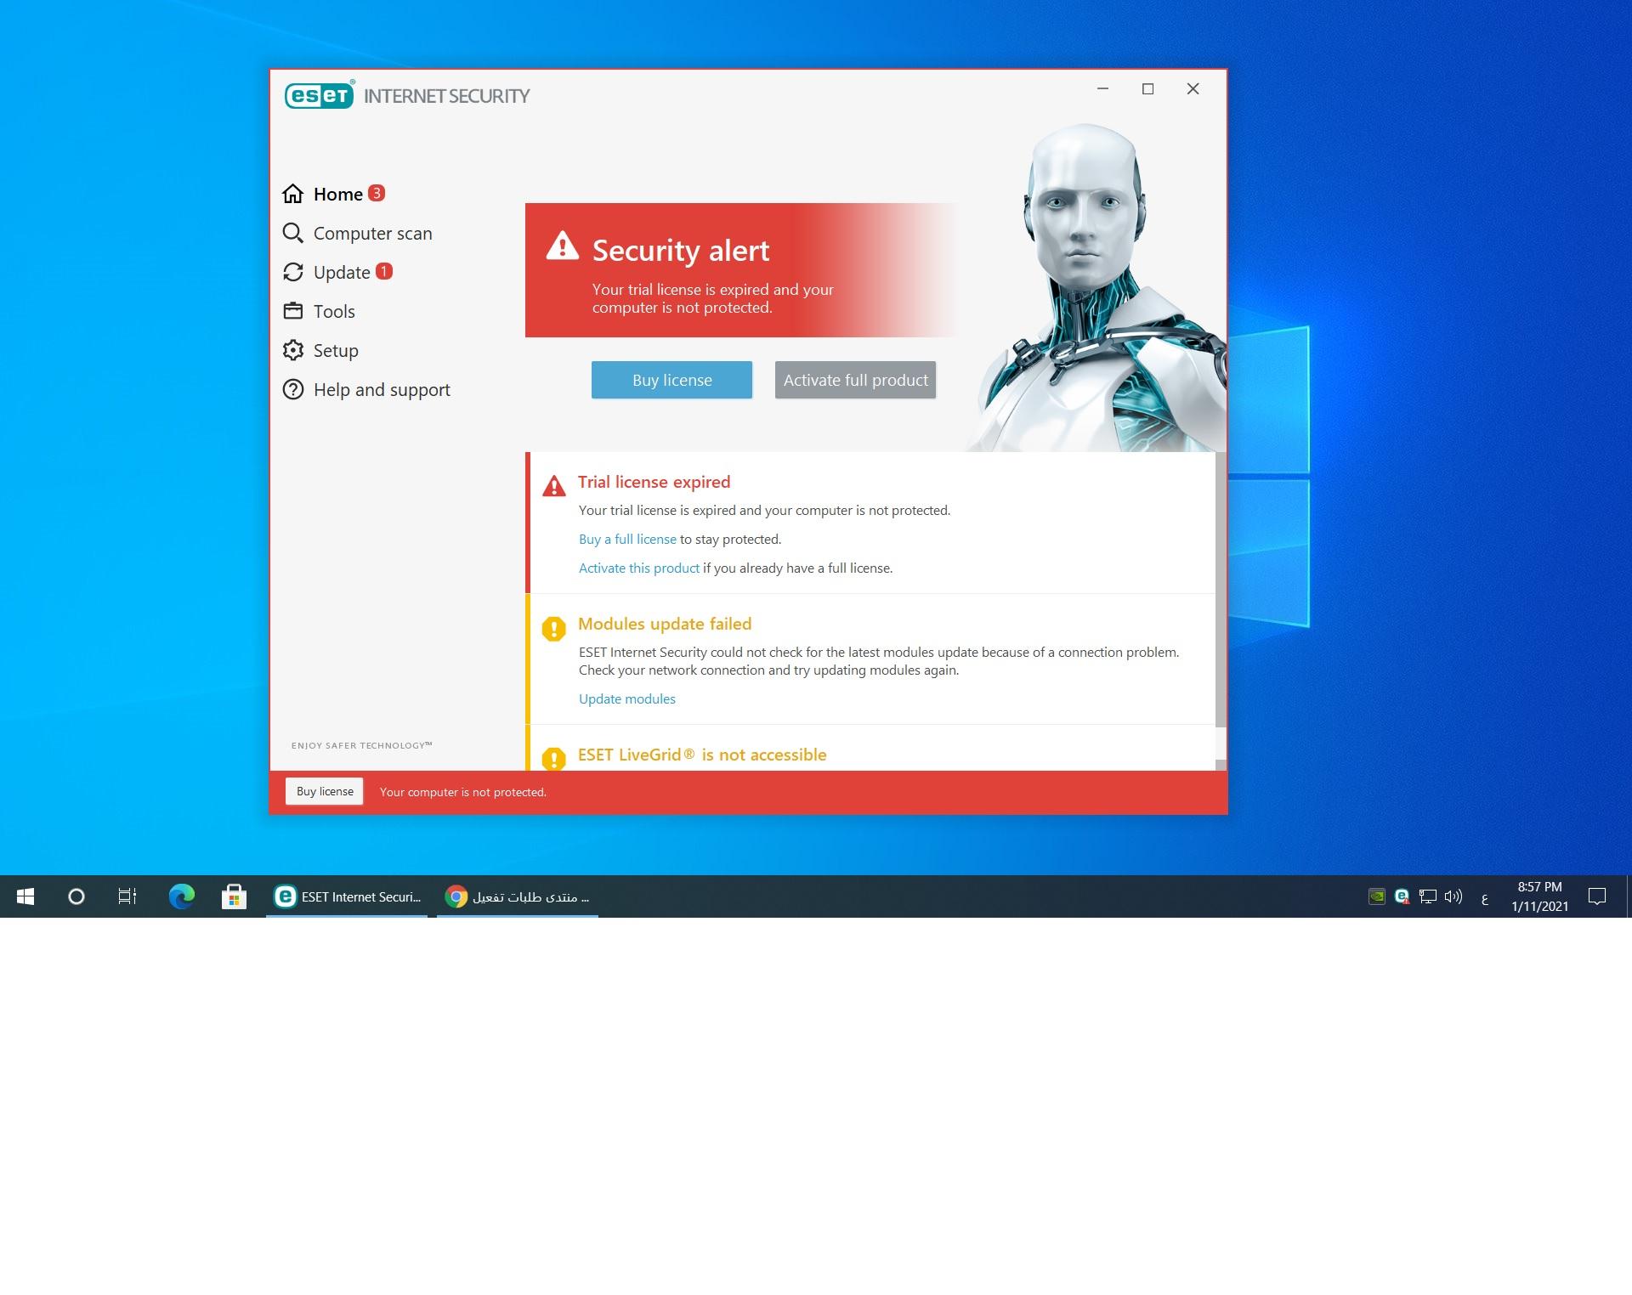Minimize the ESET window
This screenshot has width=1632, height=1295.
pos(1102,88)
